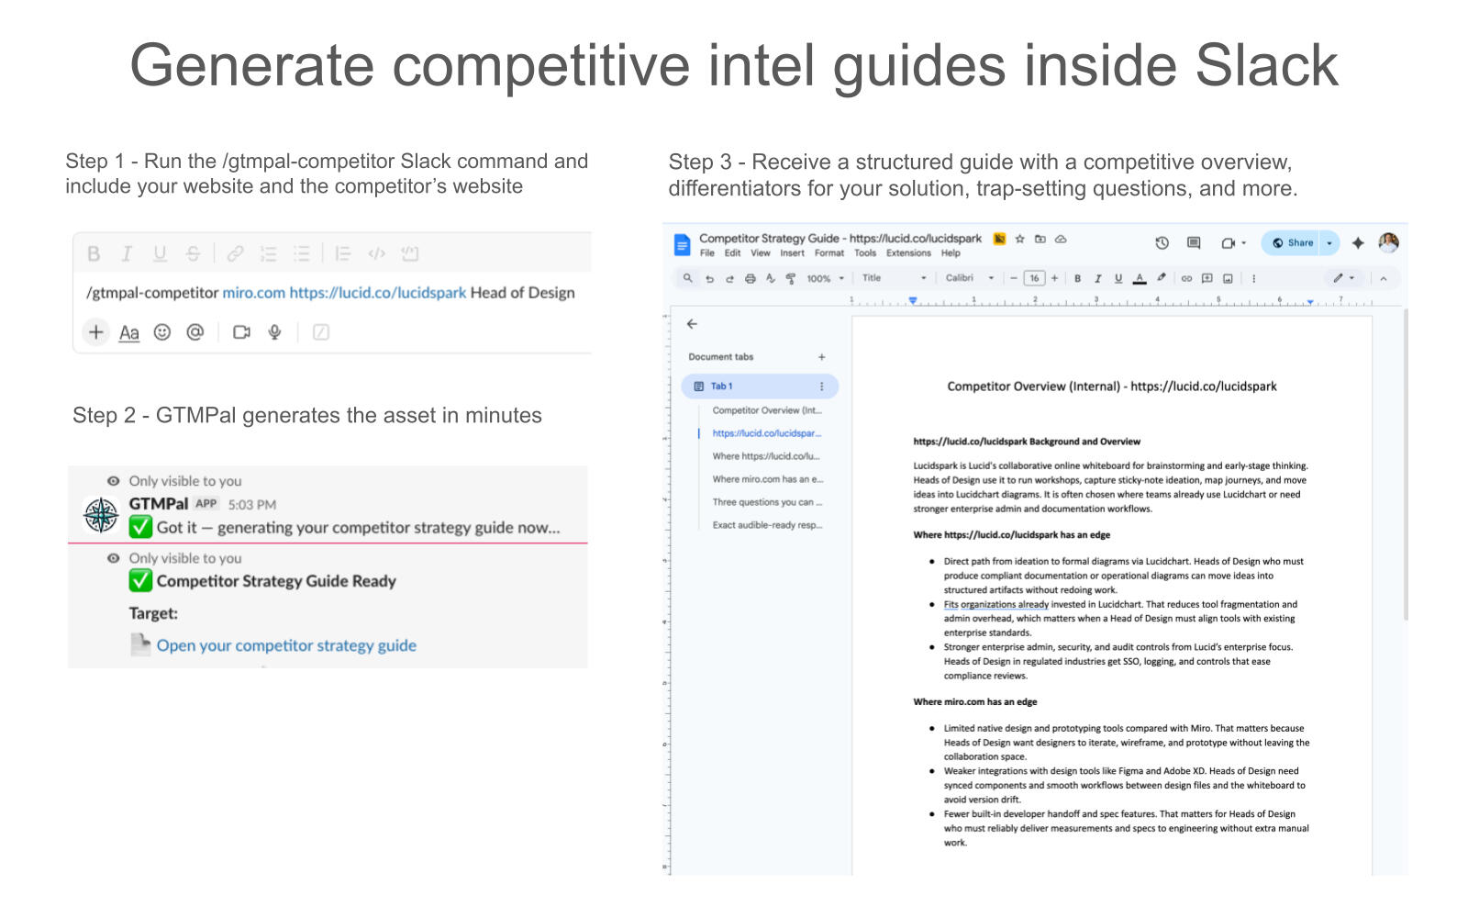
Task: Print the document using the printer icon
Action: (x=751, y=278)
